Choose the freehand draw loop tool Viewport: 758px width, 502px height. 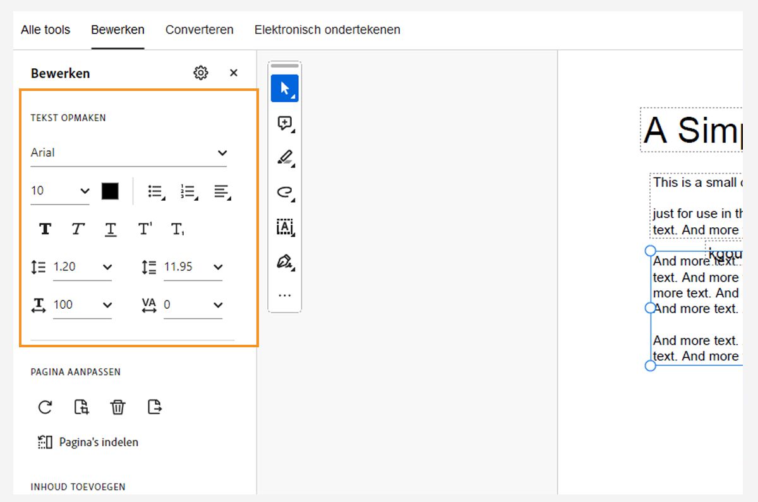point(284,193)
